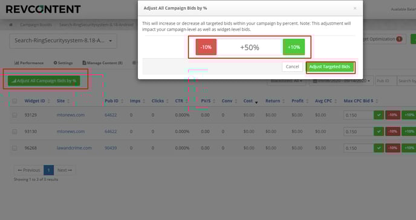The height and width of the screenshot is (220, 416).
Task: Select checkbox for widget 96268
Action: [15, 148]
